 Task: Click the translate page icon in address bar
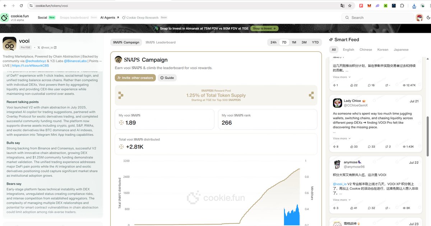342,6
